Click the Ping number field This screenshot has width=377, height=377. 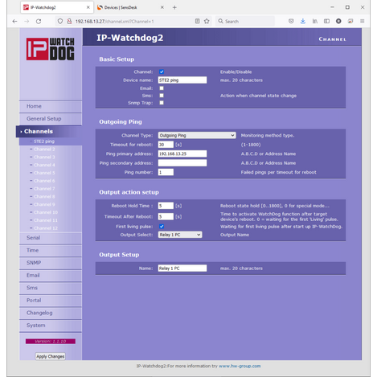[x=166, y=172]
